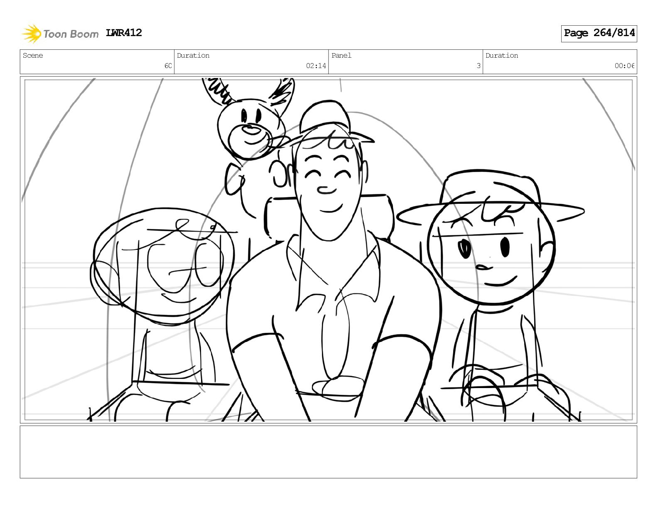Click the panel Duration field showing 00:06

point(560,61)
